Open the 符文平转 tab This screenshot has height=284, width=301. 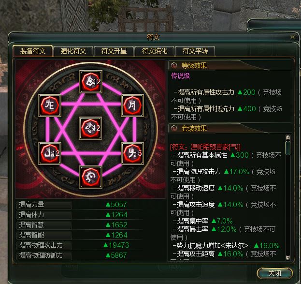(x=195, y=51)
